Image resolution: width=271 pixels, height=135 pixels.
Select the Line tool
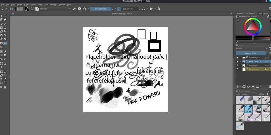5,24
